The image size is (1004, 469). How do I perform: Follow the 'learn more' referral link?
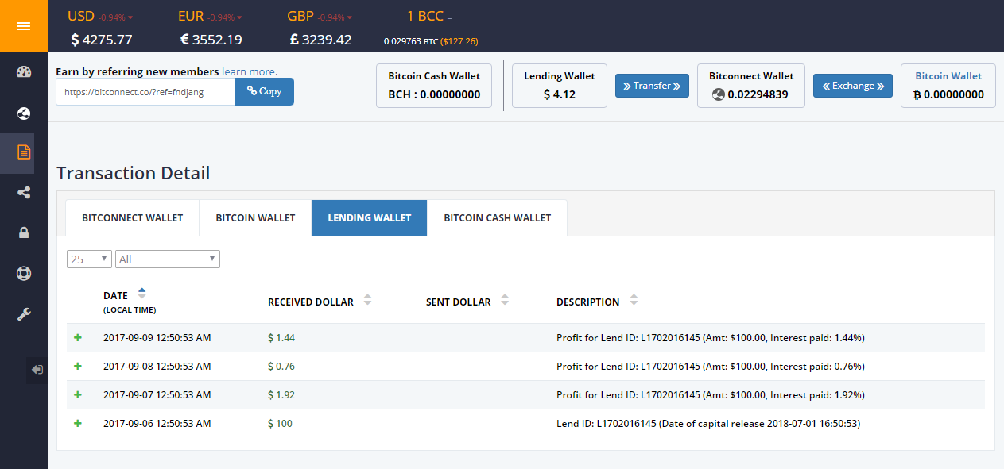(250, 71)
